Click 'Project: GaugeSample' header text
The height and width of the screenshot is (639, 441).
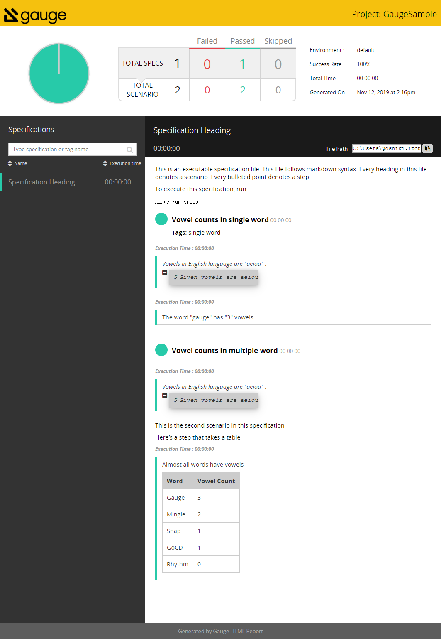point(394,14)
